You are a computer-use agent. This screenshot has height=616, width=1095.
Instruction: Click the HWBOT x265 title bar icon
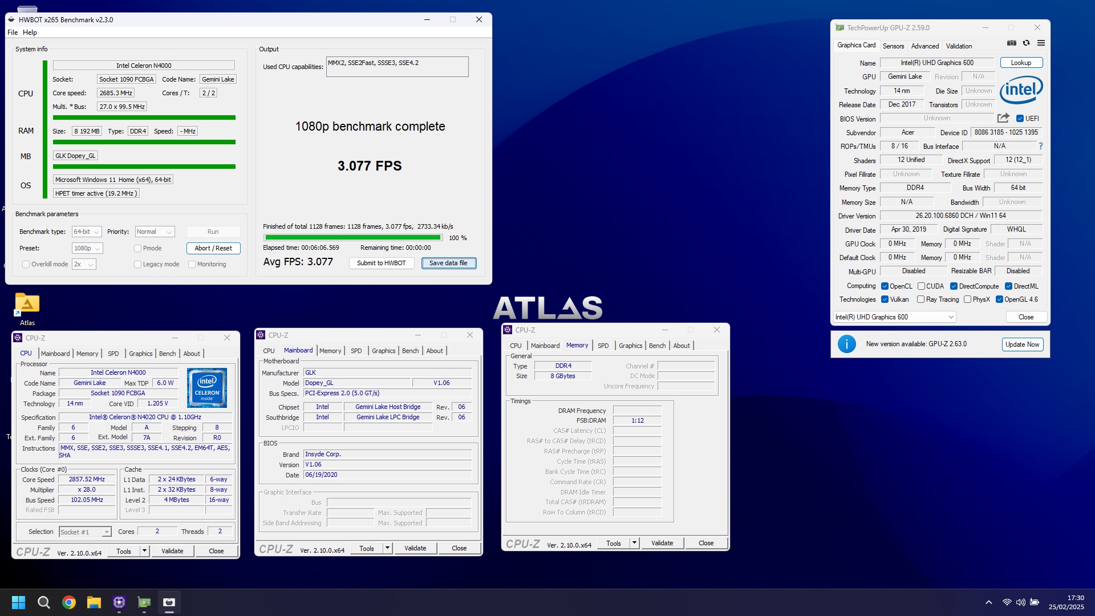coord(11,19)
